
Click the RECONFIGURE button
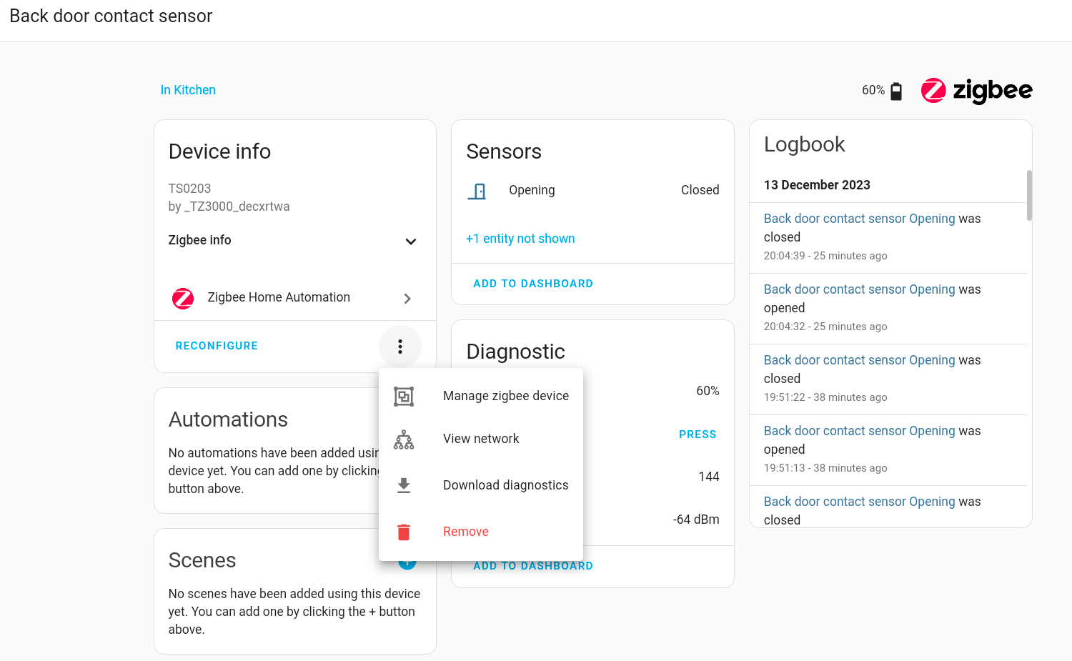point(217,345)
